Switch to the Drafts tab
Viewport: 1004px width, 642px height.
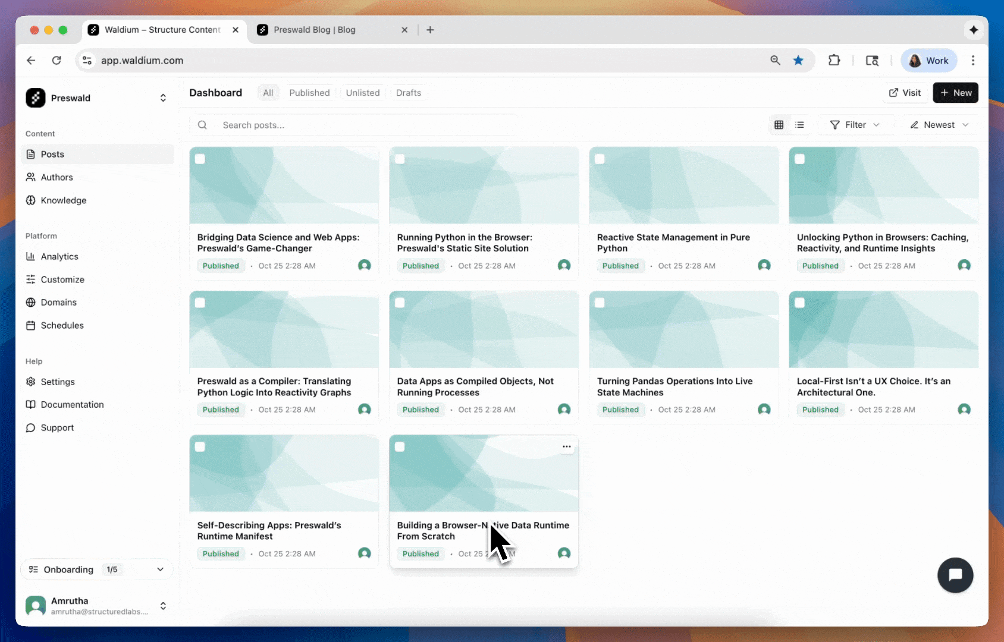click(408, 93)
